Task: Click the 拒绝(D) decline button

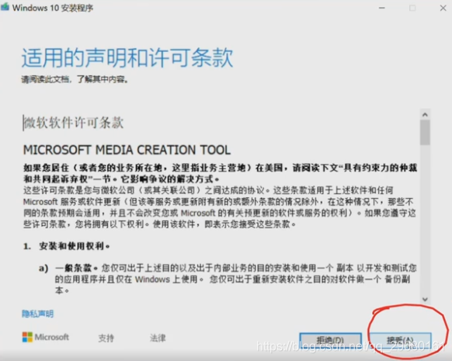Action: click(330, 340)
